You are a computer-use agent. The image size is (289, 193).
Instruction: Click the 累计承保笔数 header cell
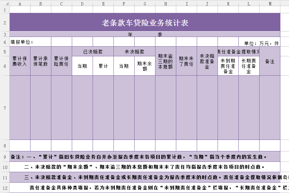tap(41, 61)
